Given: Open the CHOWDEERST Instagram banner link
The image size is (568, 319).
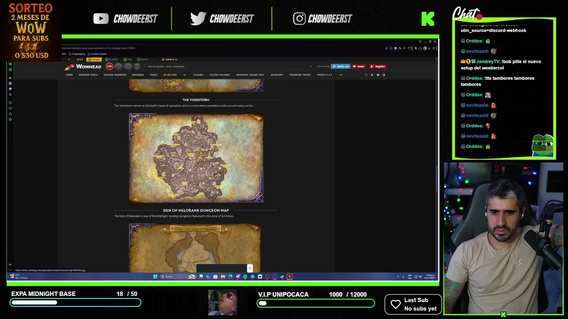Looking at the screenshot, I should (323, 19).
